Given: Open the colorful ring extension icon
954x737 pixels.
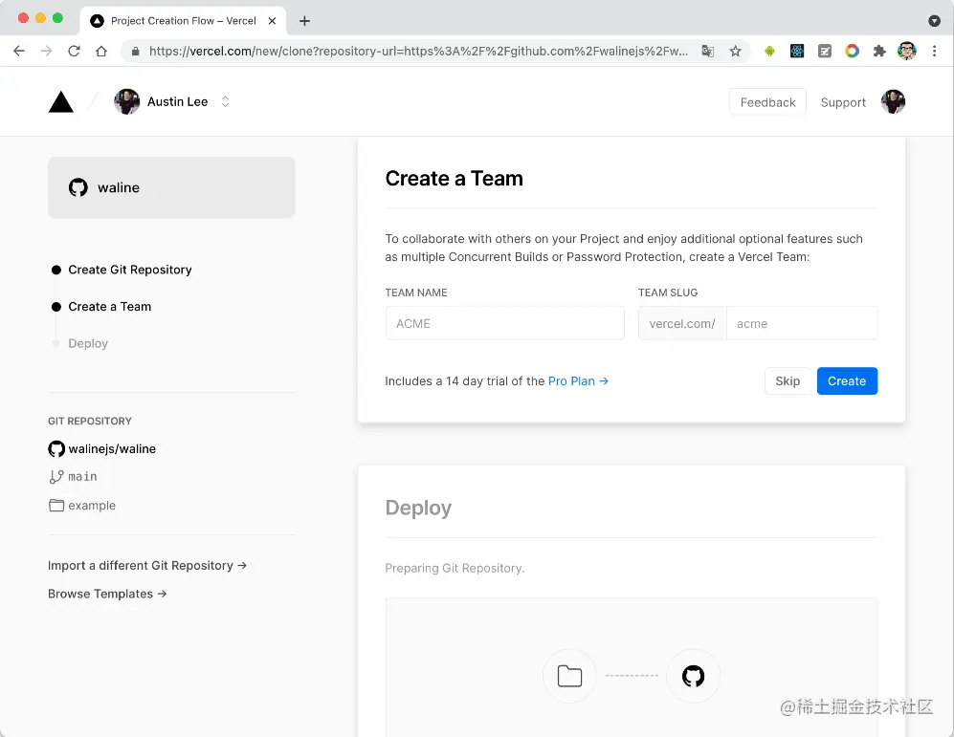Looking at the screenshot, I should (852, 51).
